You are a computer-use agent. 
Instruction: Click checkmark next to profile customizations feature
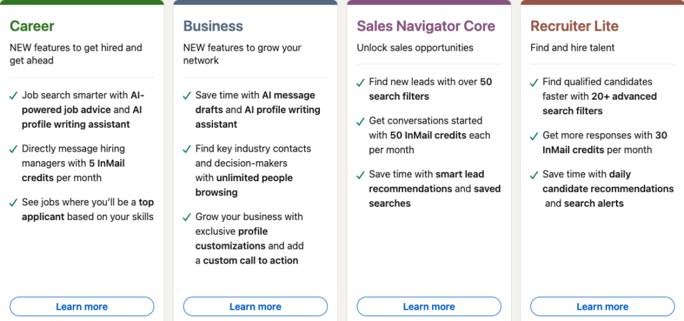187,217
